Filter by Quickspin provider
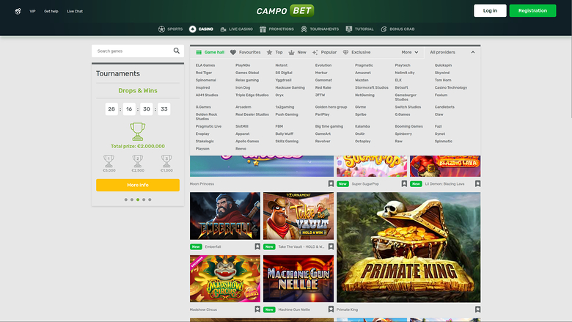This screenshot has height=322, width=572. coord(443,65)
